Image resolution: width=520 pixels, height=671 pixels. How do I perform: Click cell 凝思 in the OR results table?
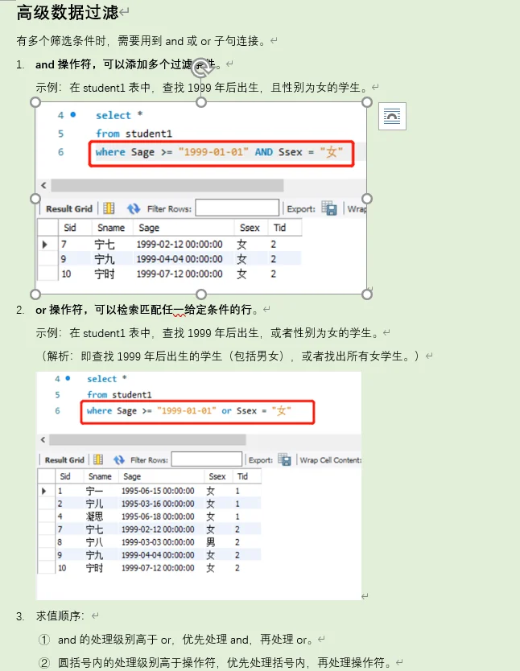click(x=94, y=517)
